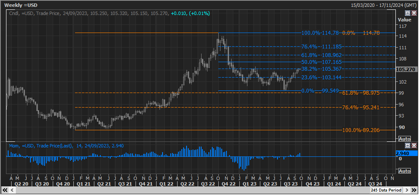Viewport: 419px width, 195px height.
Task: Click the Q1 21 quarter label
Action: (83, 184)
